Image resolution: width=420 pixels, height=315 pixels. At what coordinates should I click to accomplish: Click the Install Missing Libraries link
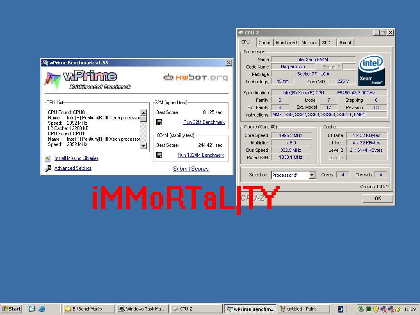coord(76,158)
